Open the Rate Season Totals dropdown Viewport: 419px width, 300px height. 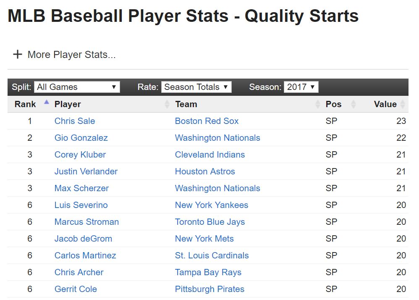(196, 87)
